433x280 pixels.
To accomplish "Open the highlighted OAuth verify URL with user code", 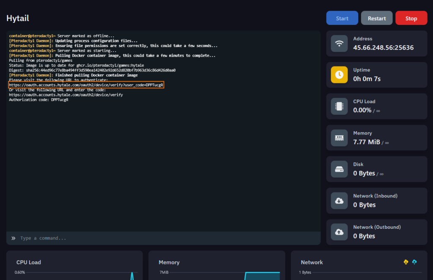I will (x=86, y=85).
